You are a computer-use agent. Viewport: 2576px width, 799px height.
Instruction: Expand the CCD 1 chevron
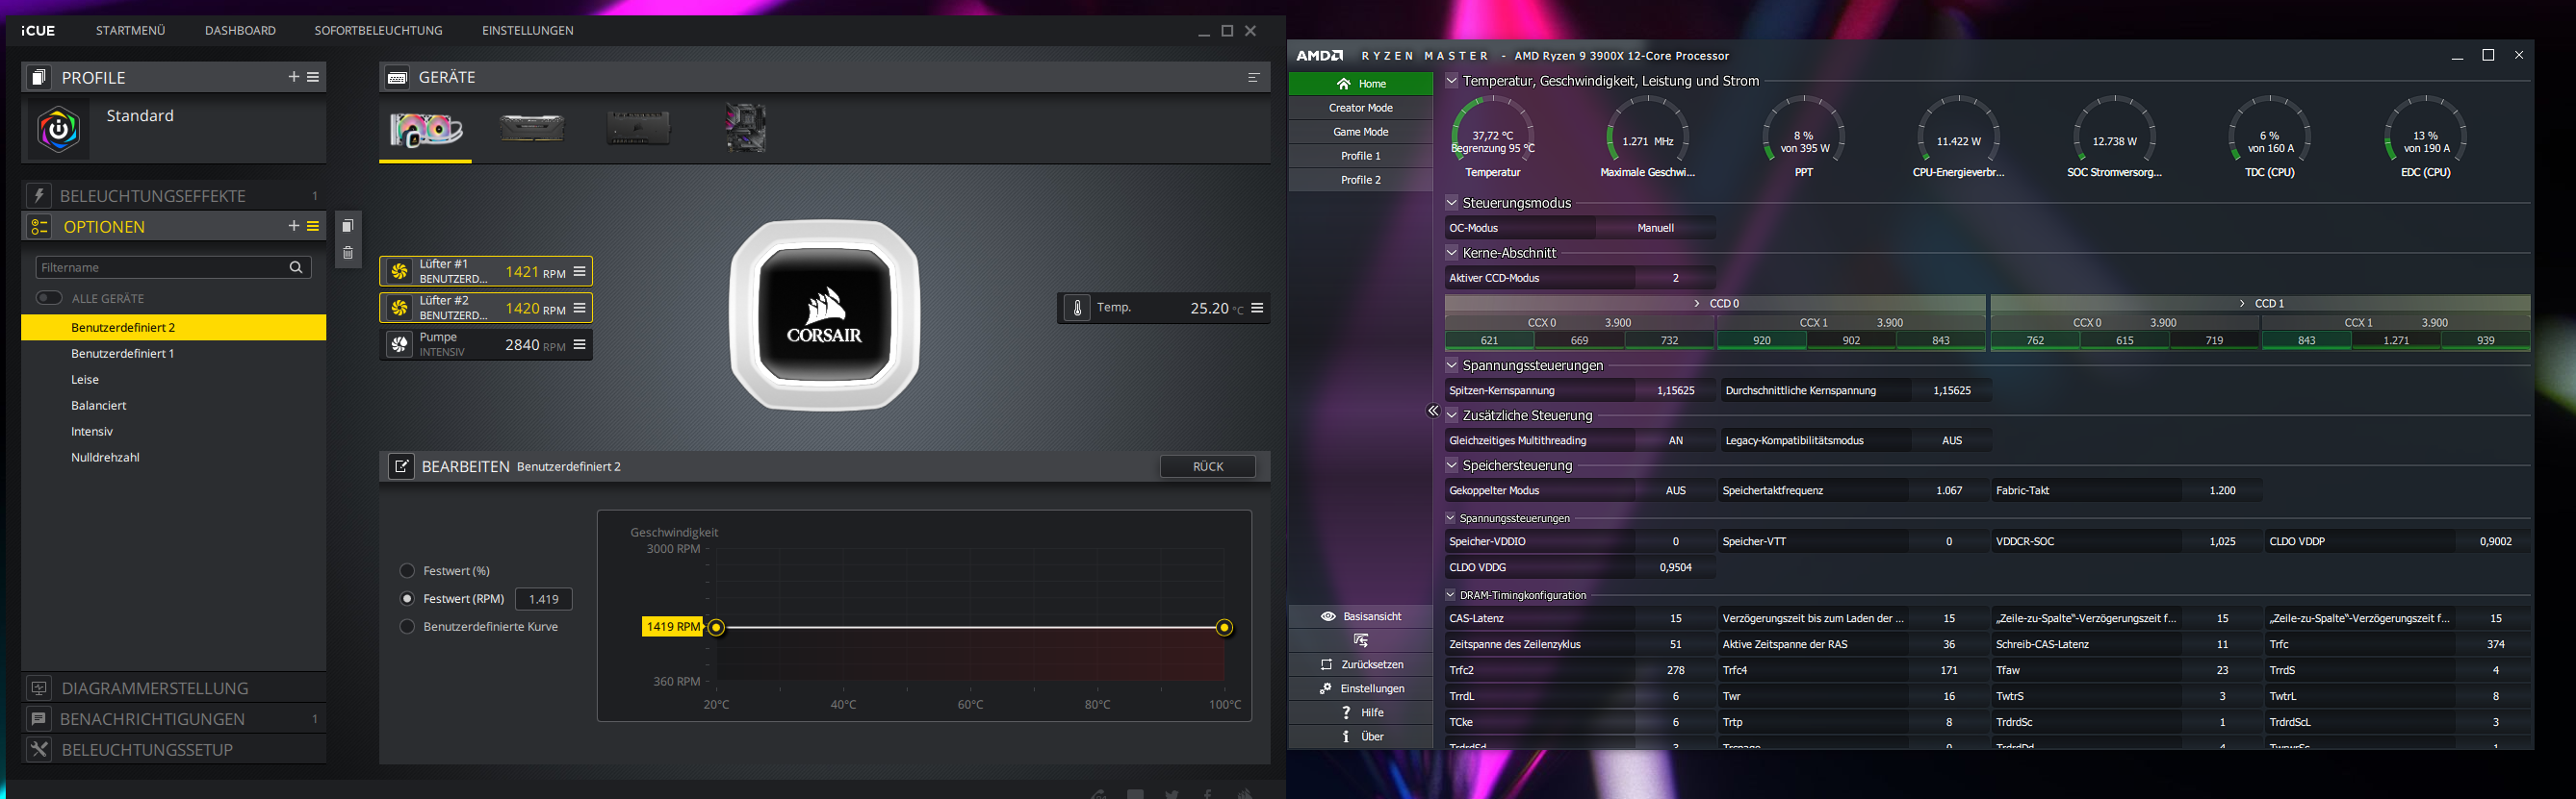(x=2242, y=303)
